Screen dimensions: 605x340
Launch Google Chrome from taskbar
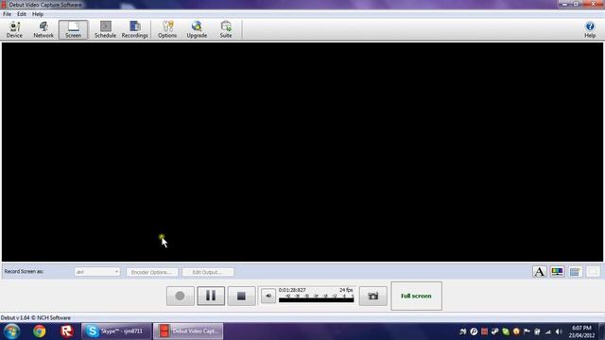coord(39,331)
